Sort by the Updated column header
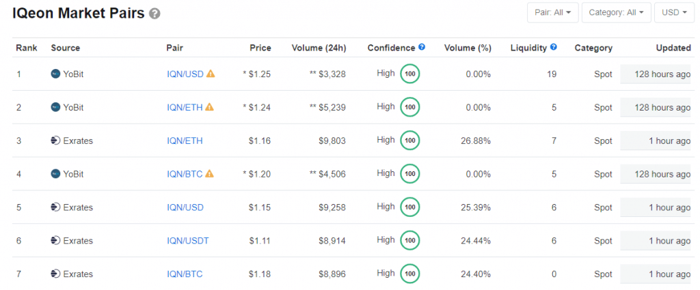Image resolution: width=700 pixels, height=290 pixels. point(673,48)
